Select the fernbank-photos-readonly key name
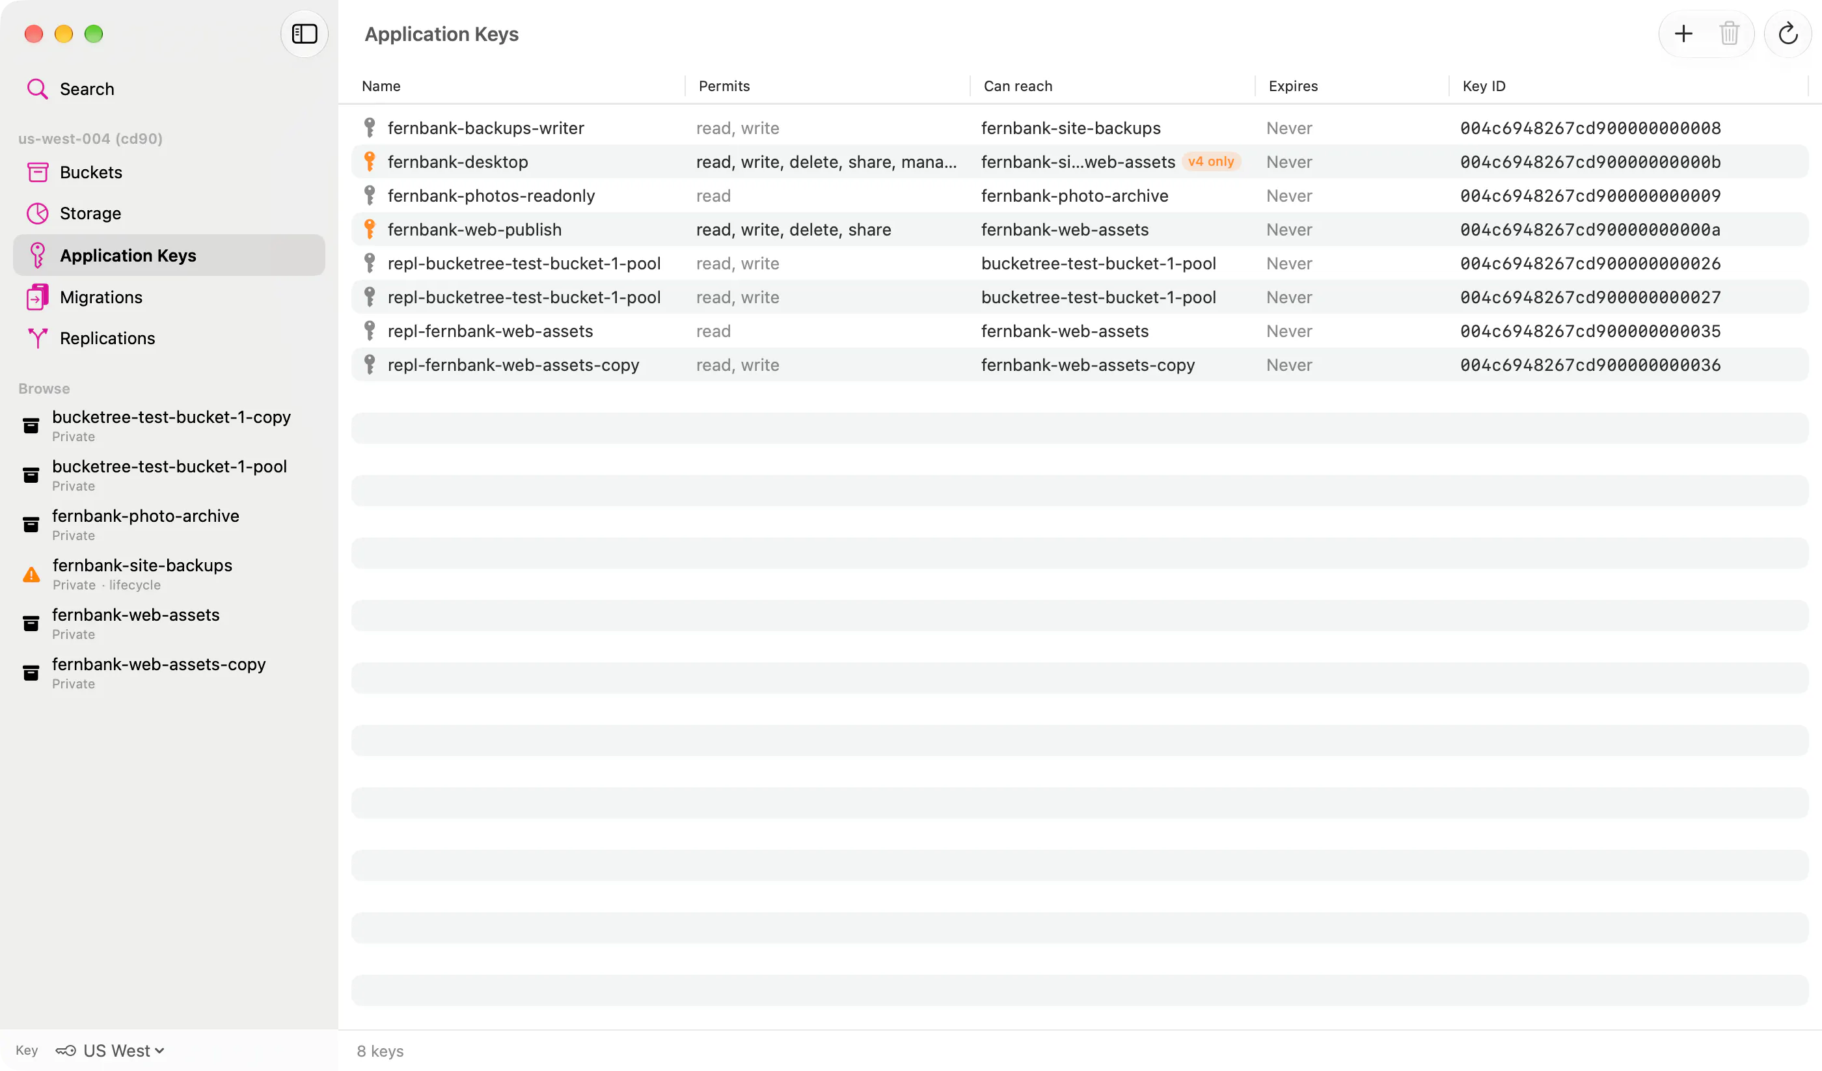The width and height of the screenshot is (1822, 1071). [x=491, y=196]
